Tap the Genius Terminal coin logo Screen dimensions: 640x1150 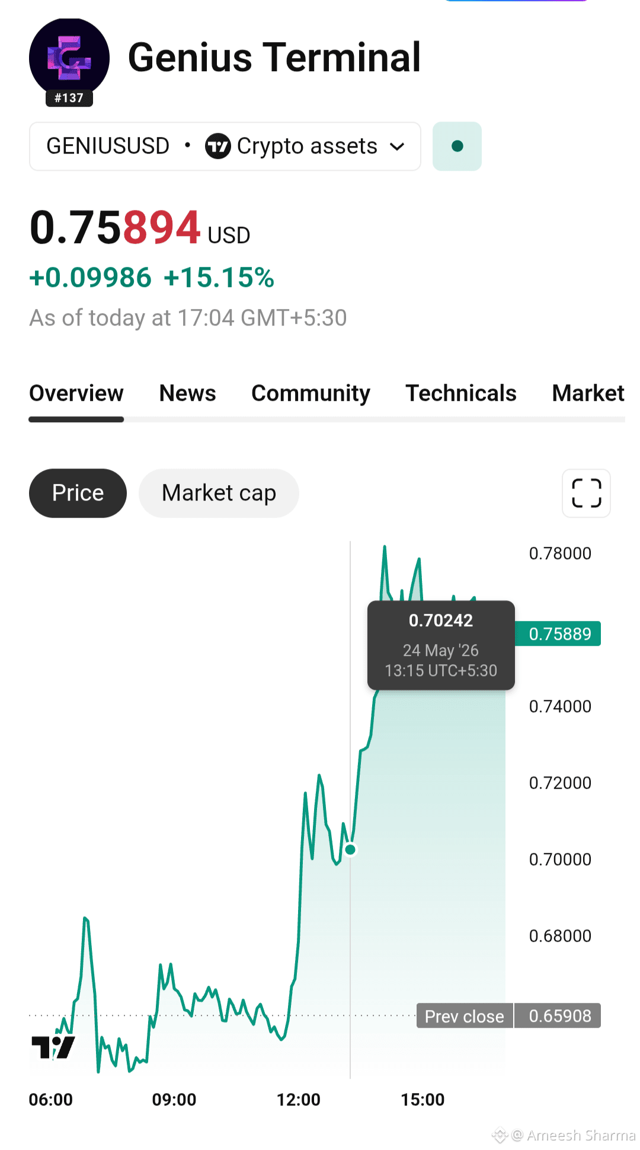coord(69,59)
